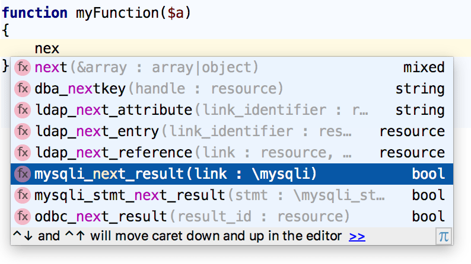Choose dba_nextkey from the completion list

tap(231, 88)
